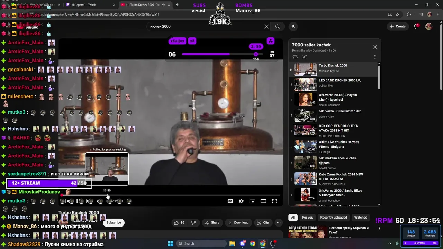Click the Turbo Kuchek 2000 video title

[79, 213]
